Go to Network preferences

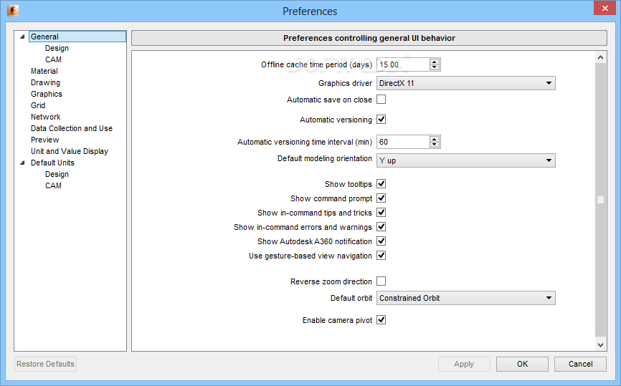(46, 117)
